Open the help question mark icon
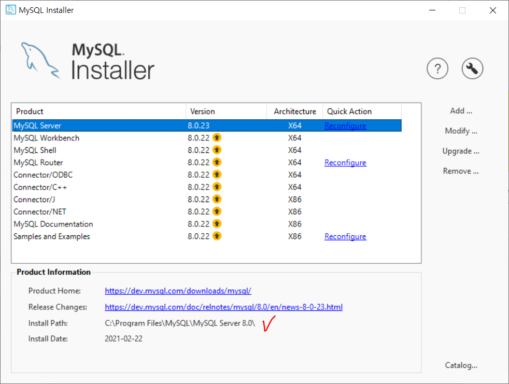The image size is (509, 384). pos(437,68)
